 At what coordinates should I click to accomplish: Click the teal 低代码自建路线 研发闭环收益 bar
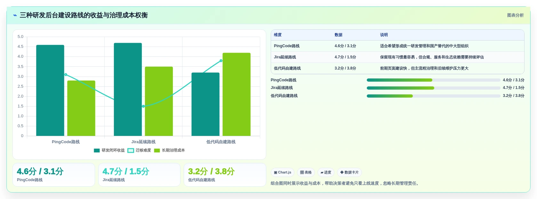tap(205, 104)
